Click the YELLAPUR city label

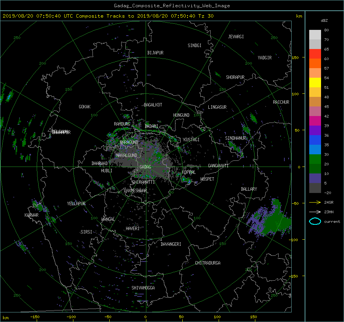[x=76, y=204]
